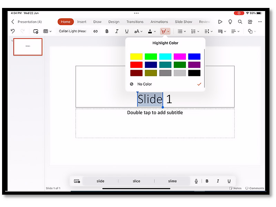This screenshot has height=207, width=276.
Task: Pick the yellow highlight color
Action: tap(136, 57)
